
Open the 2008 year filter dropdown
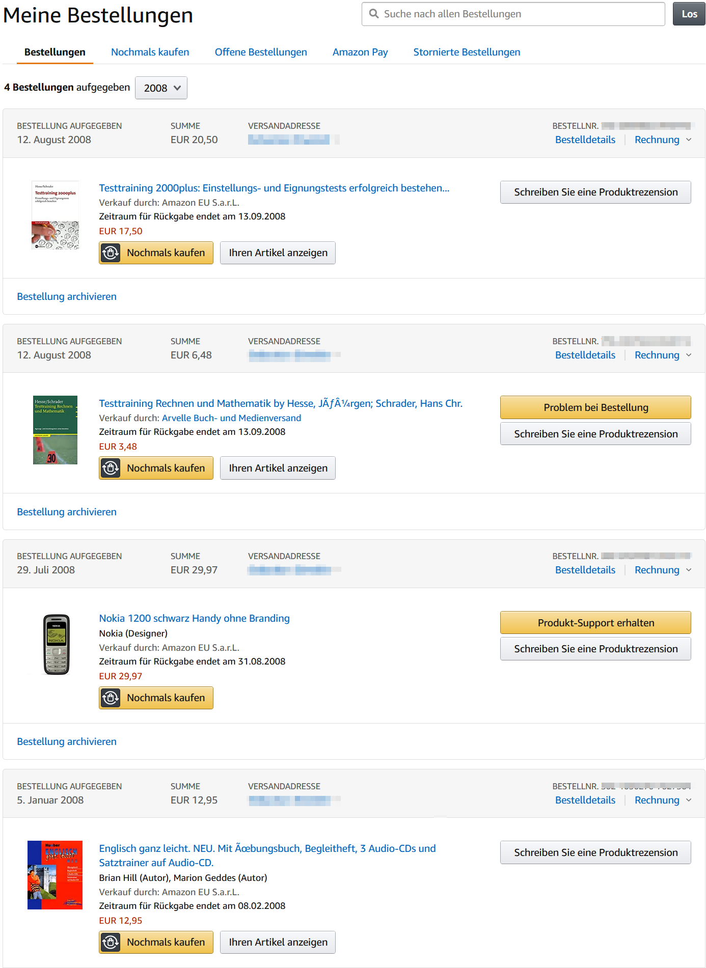click(x=161, y=88)
